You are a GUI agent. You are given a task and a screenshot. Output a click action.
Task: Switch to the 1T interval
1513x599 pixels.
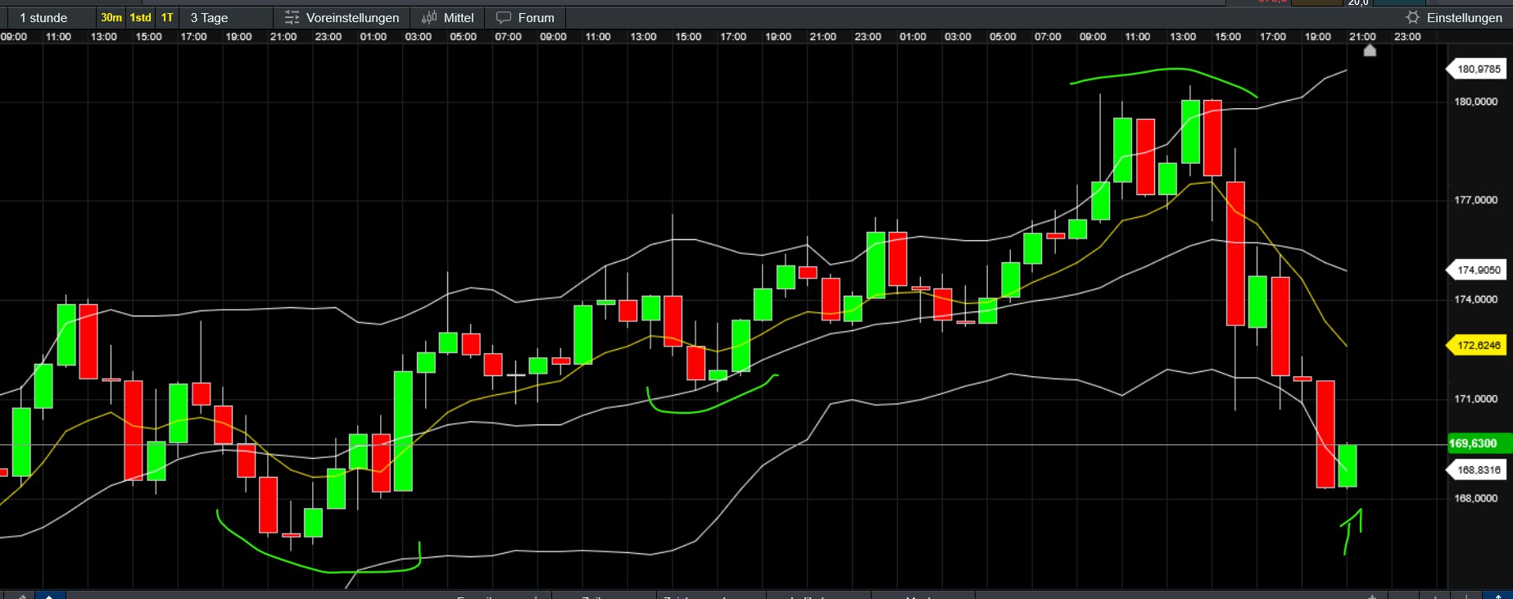(x=167, y=17)
